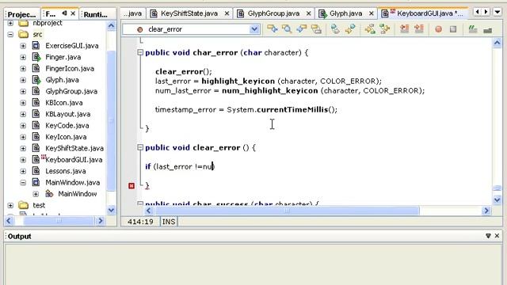Close the Output panel
507x285 pixels.
497,236
